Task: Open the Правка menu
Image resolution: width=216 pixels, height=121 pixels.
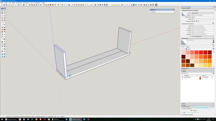Action: pyautogui.click(x=6, y=3)
